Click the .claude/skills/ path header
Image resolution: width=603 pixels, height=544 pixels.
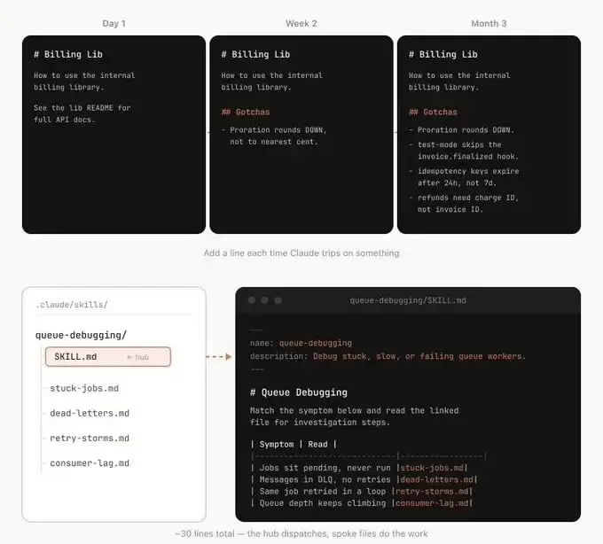pyautogui.click(x=72, y=305)
